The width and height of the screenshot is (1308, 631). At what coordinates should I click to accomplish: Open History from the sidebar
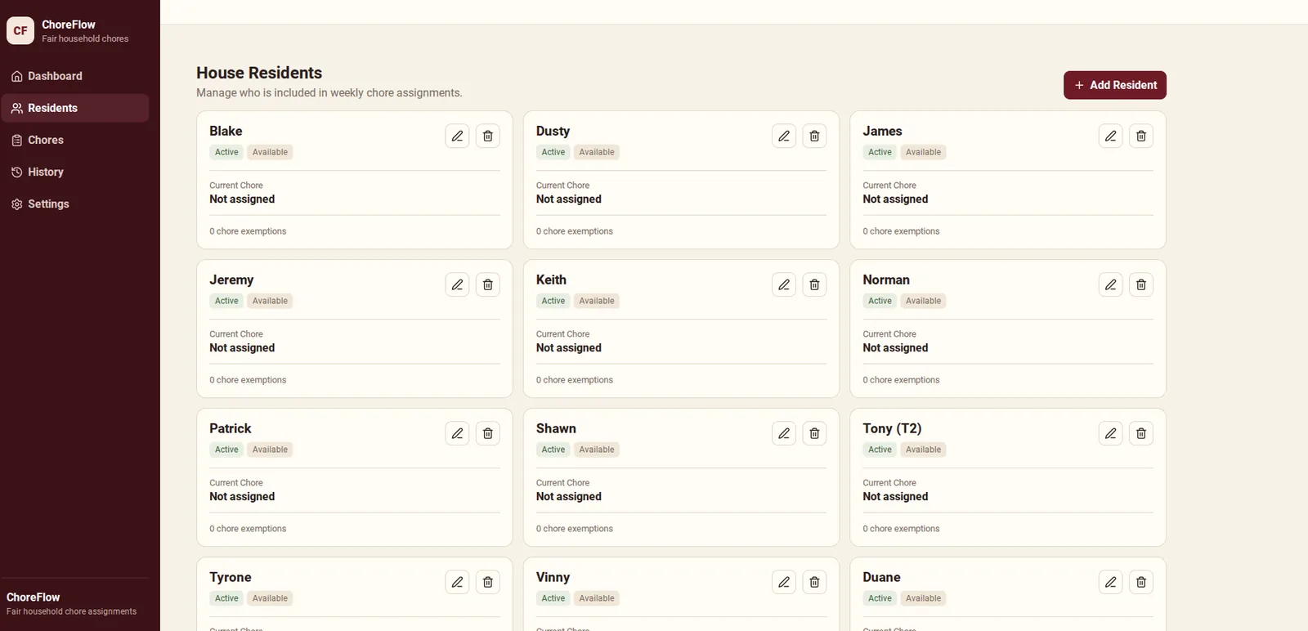click(x=75, y=172)
